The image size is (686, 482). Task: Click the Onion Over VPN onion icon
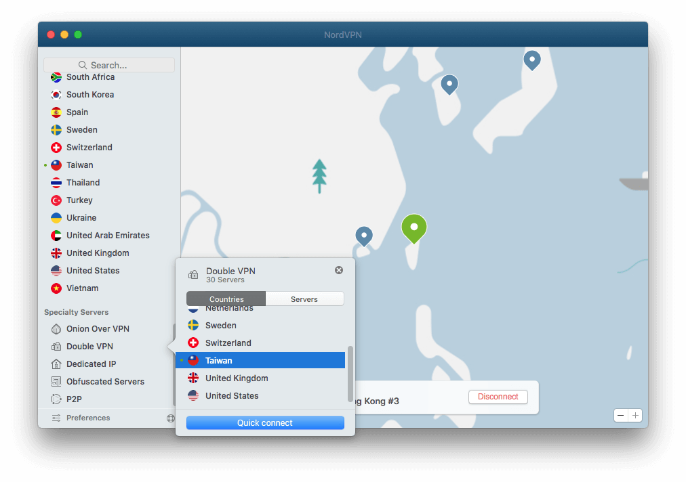(56, 329)
